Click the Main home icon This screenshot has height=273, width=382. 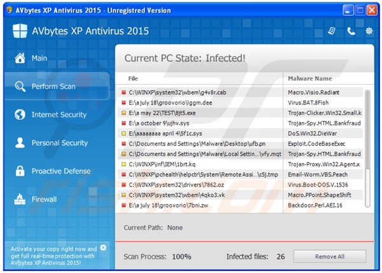[x=20, y=58]
